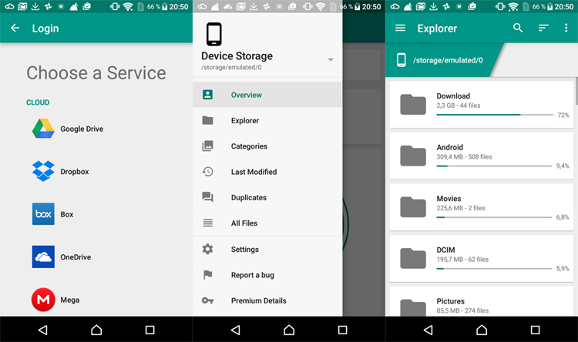The image size is (578, 342).
Task: Choose the Google Drive service icon
Action: pos(43,129)
